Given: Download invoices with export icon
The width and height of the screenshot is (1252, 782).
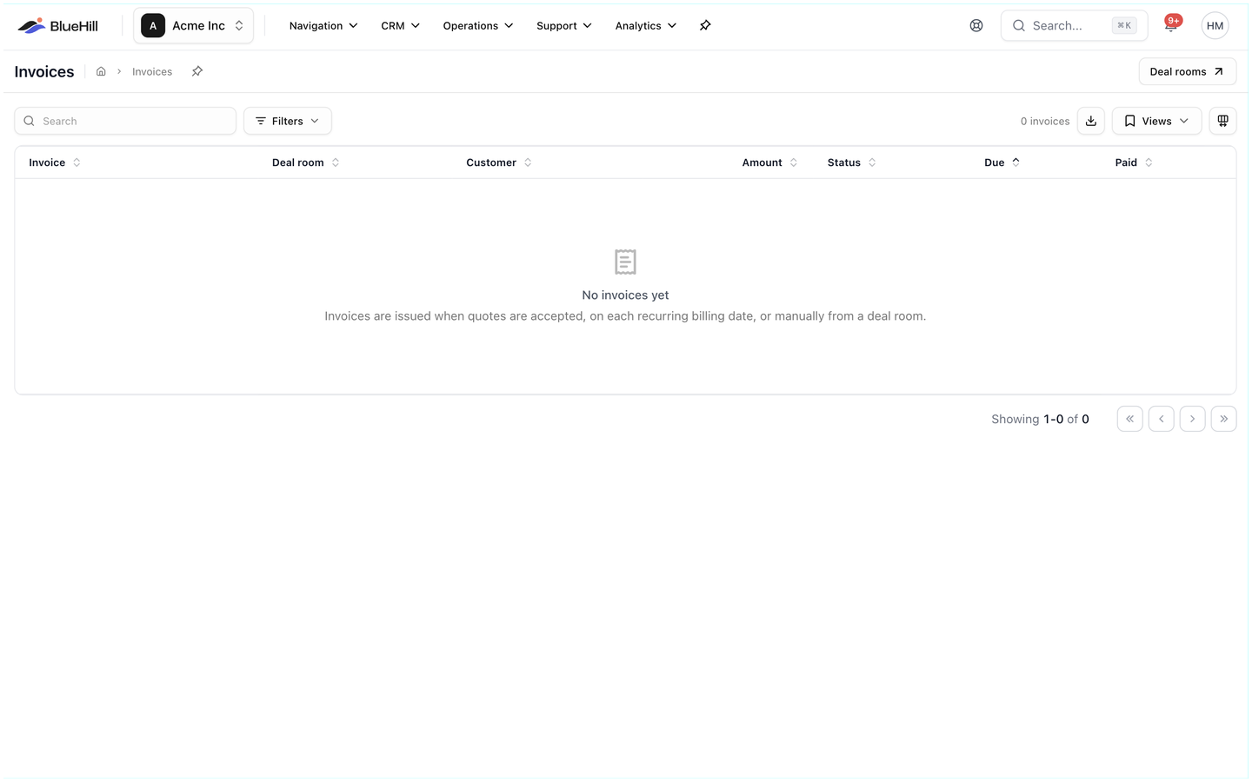Looking at the screenshot, I should click(1090, 121).
